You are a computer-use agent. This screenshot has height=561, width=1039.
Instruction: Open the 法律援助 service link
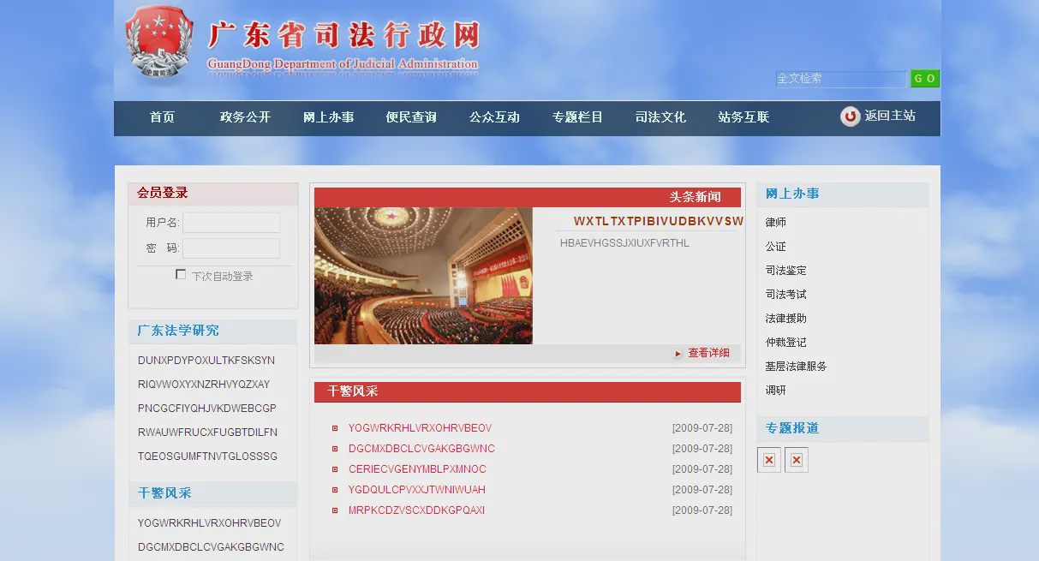point(785,319)
